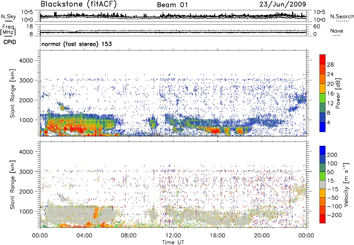This screenshot has height=245, width=354.
Task: Click the red bottom of velocity colorbar
Action: pyautogui.click(x=323, y=219)
